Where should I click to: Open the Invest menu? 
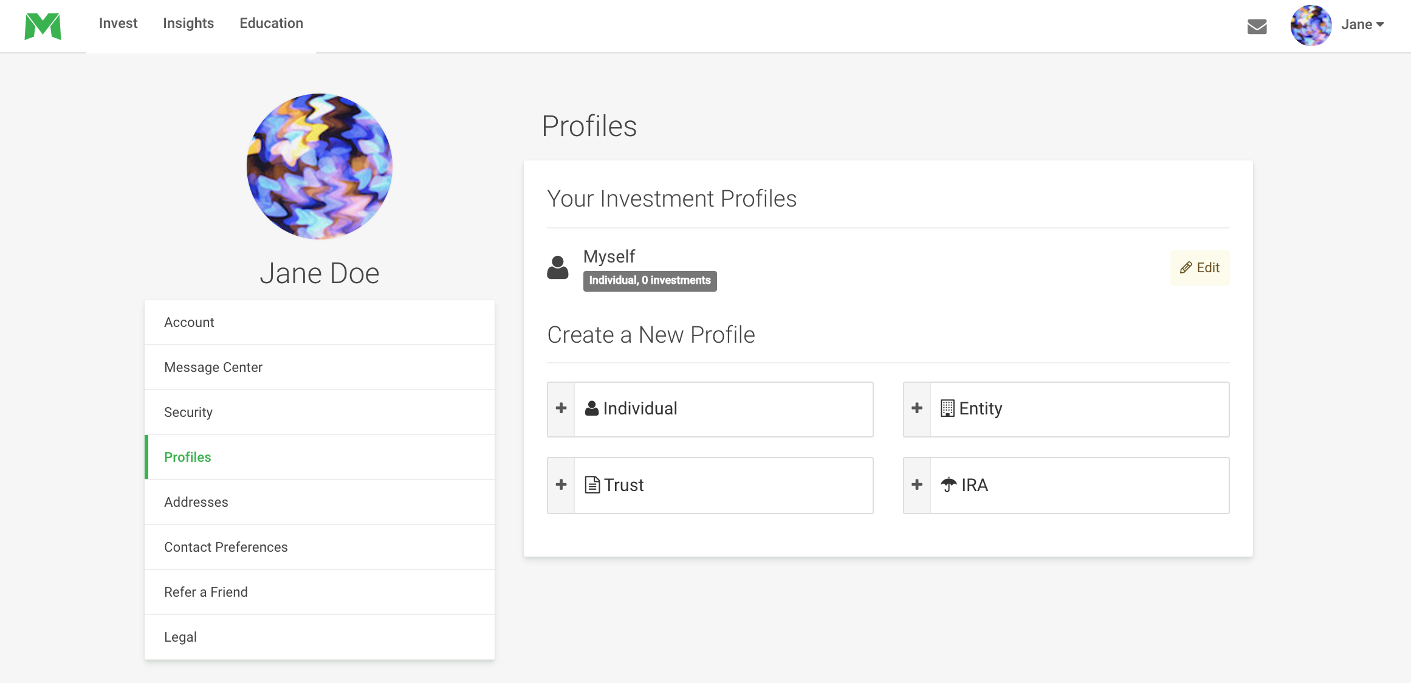[118, 23]
